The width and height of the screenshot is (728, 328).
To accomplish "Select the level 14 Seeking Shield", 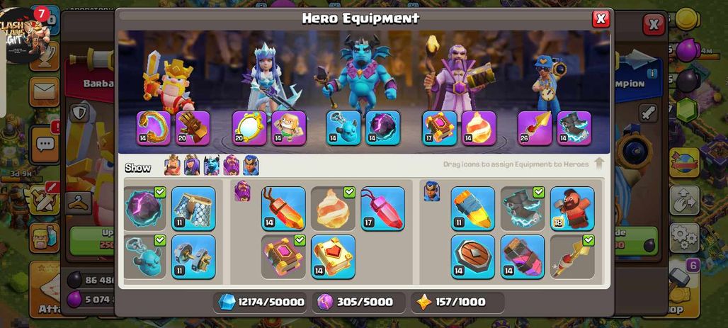I will pos(472,257).
